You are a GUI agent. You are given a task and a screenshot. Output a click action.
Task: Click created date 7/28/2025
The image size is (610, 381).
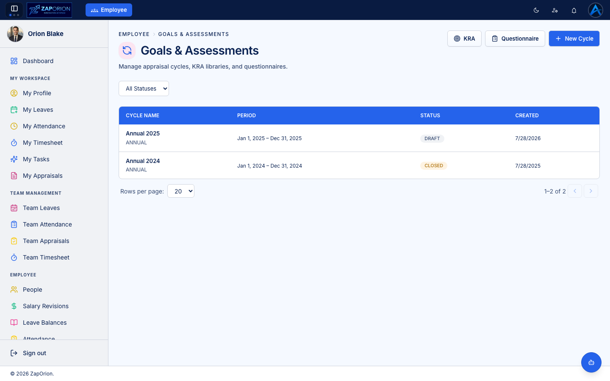[528, 166]
